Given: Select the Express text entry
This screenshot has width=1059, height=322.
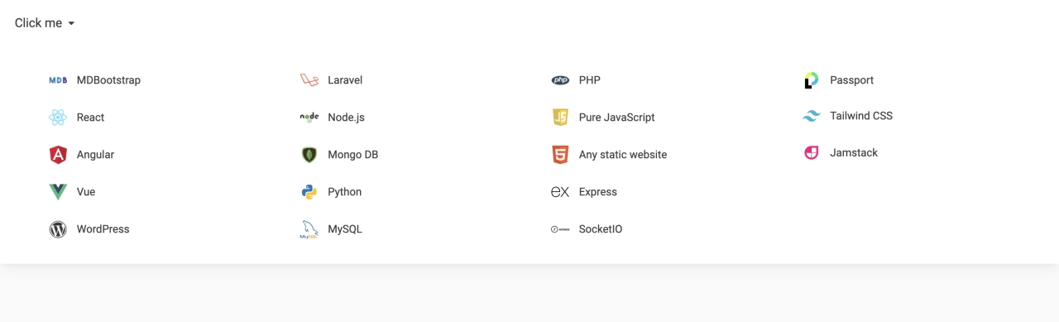Looking at the screenshot, I should [598, 192].
